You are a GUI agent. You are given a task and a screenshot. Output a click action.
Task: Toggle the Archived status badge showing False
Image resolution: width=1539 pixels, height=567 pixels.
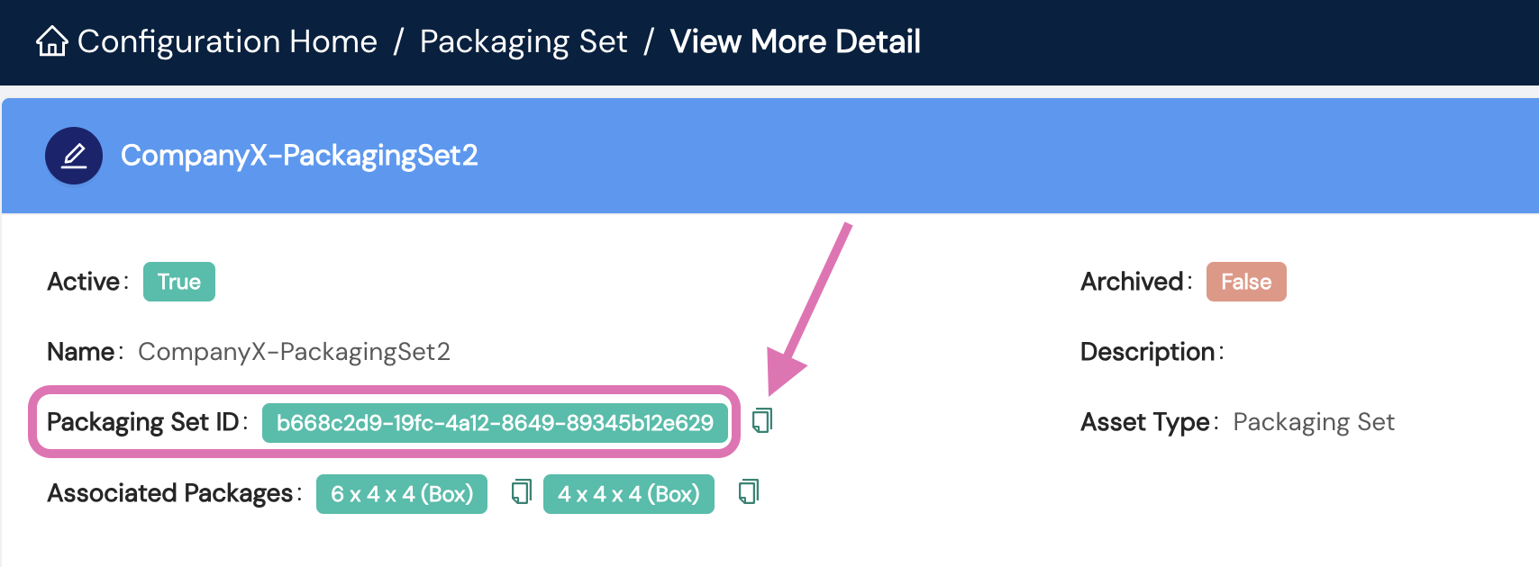point(1245,281)
